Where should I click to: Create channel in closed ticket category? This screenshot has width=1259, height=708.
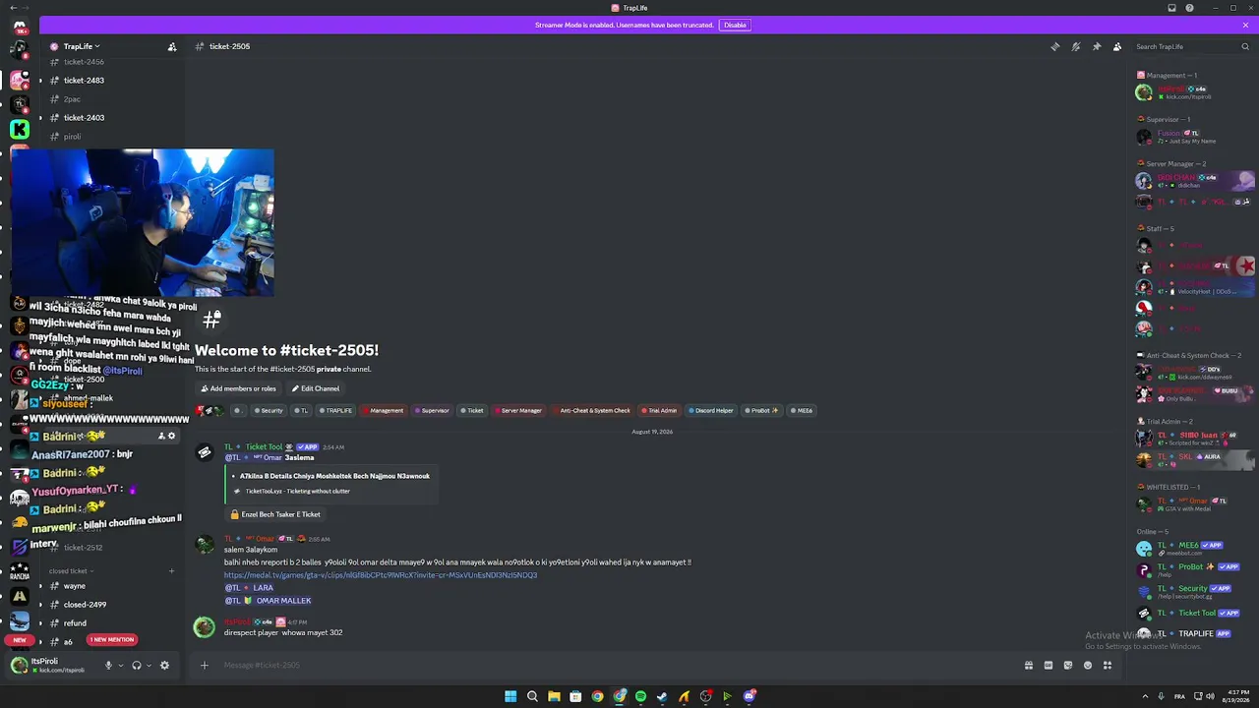tap(171, 571)
